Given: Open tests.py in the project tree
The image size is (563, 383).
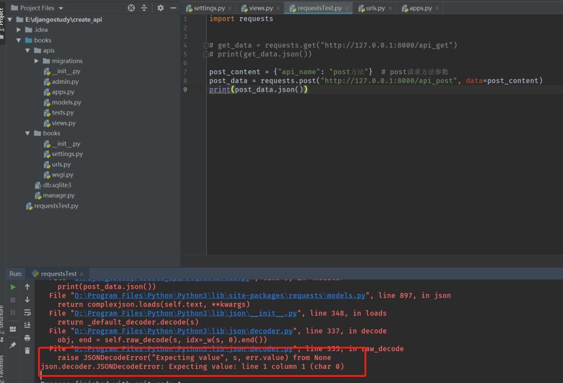Looking at the screenshot, I should click(58, 112).
